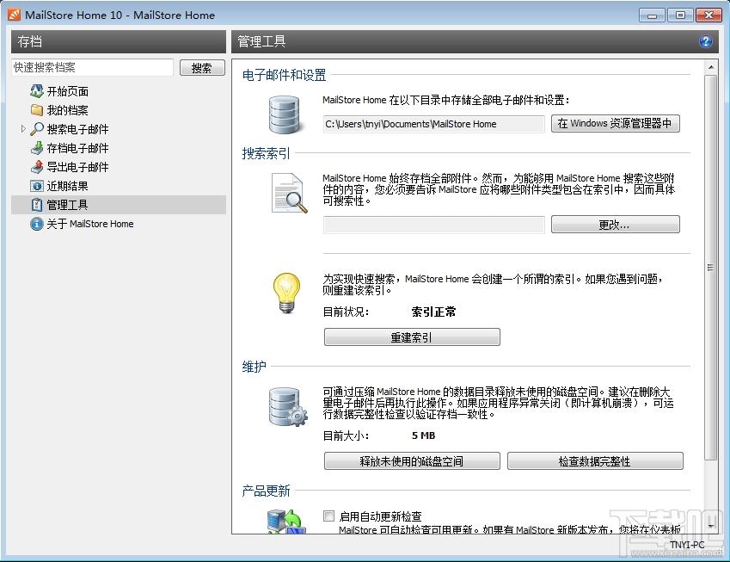Click the light bulb icon
This screenshot has width=730, height=562.
tap(286, 293)
